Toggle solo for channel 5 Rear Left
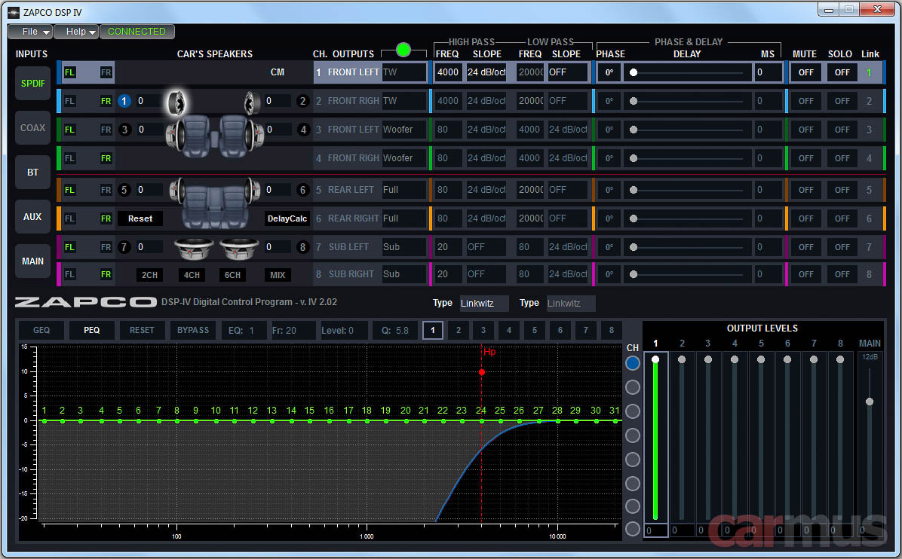Viewport: 902px width, 559px height. pos(842,190)
